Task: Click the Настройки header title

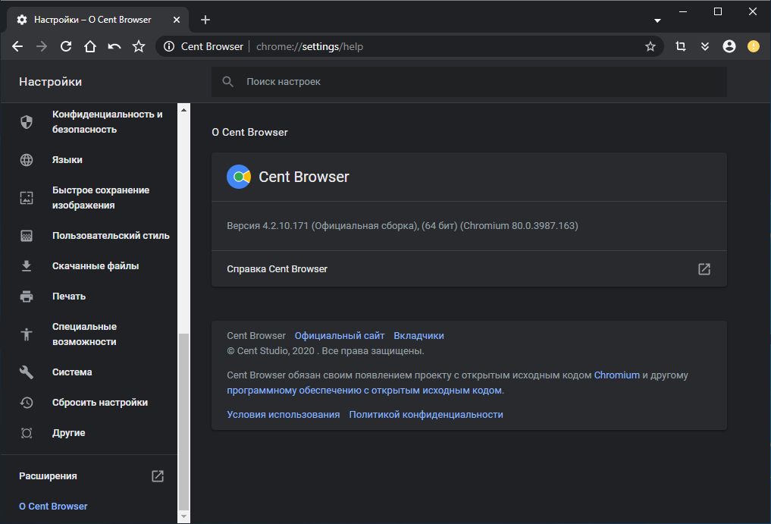Action: 50,82
